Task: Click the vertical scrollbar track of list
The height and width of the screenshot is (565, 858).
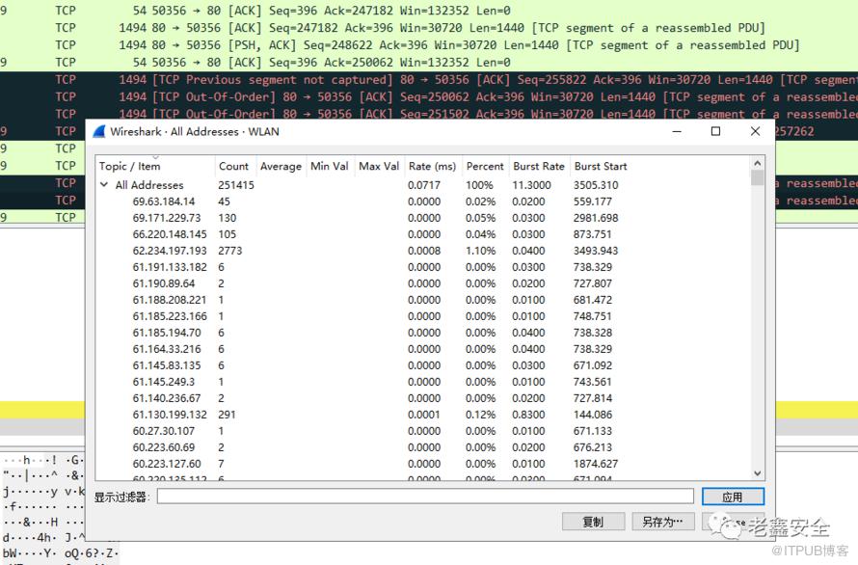Action: click(758, 328)
